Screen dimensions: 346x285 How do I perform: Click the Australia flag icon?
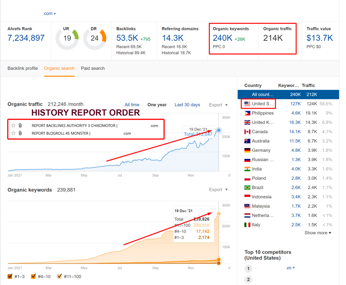247,141
